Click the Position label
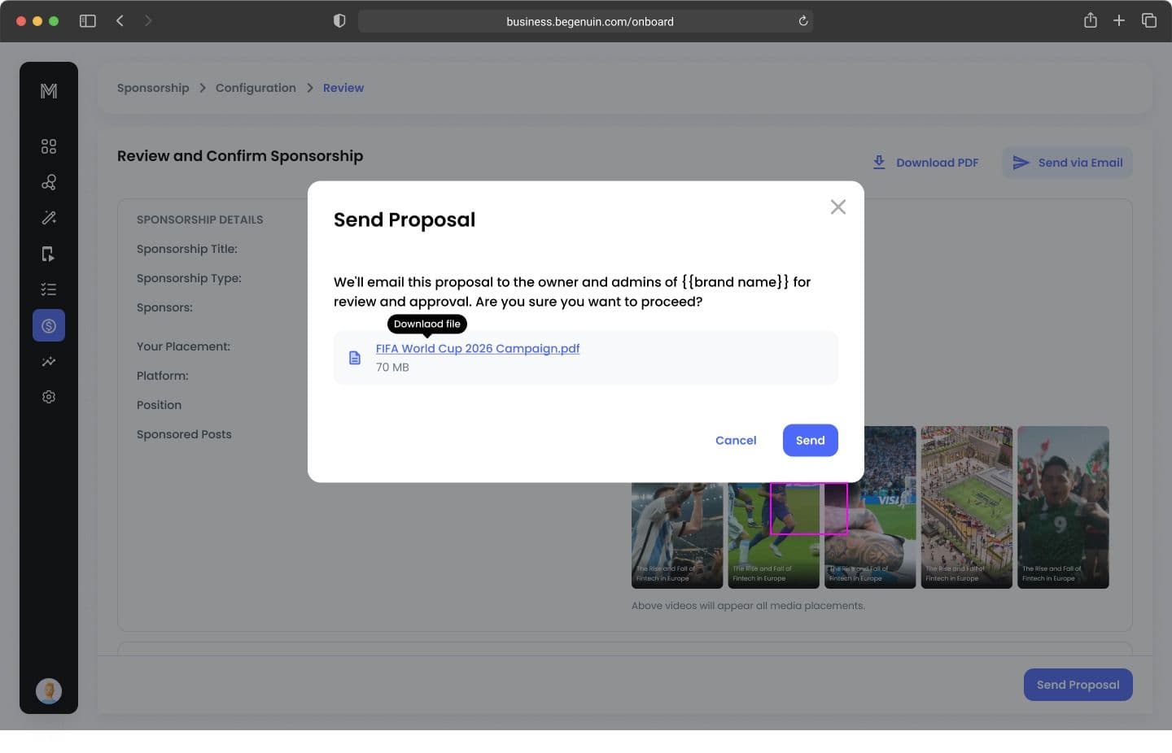Viewport: 1172px width, 753px height. pos(159,405)
